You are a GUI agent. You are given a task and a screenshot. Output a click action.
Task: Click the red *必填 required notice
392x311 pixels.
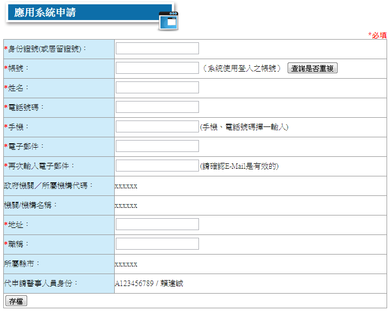[x=377, y=35]
